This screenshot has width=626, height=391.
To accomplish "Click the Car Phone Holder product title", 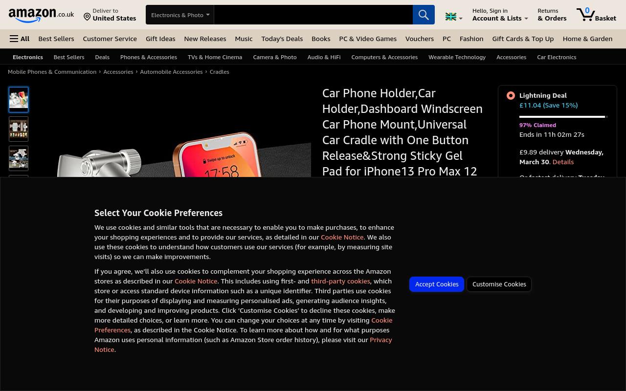I will [x=402, y=132].
